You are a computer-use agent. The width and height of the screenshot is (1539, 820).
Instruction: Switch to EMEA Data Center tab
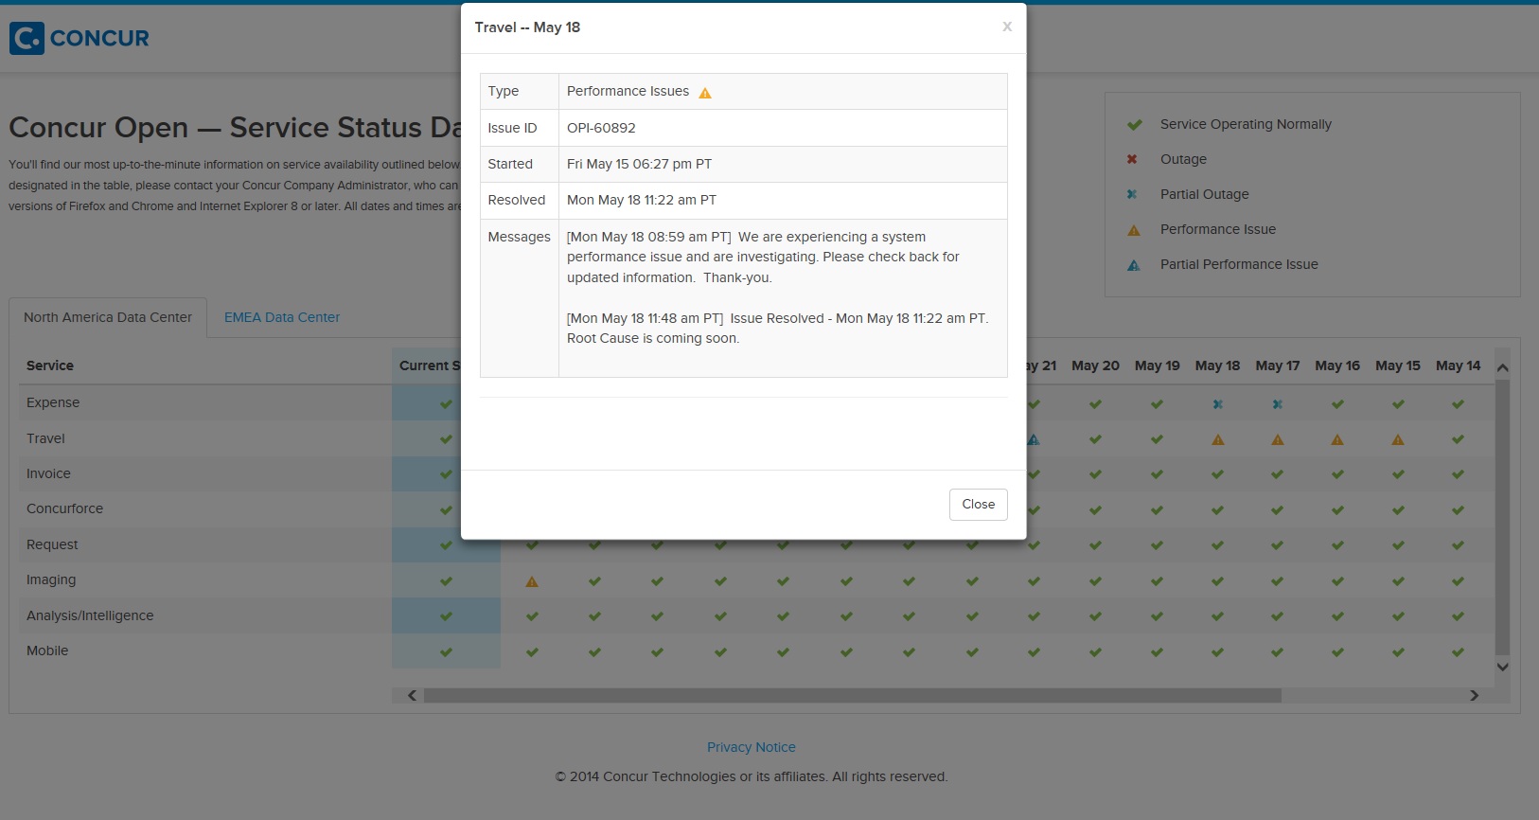[x=282, y=317]
